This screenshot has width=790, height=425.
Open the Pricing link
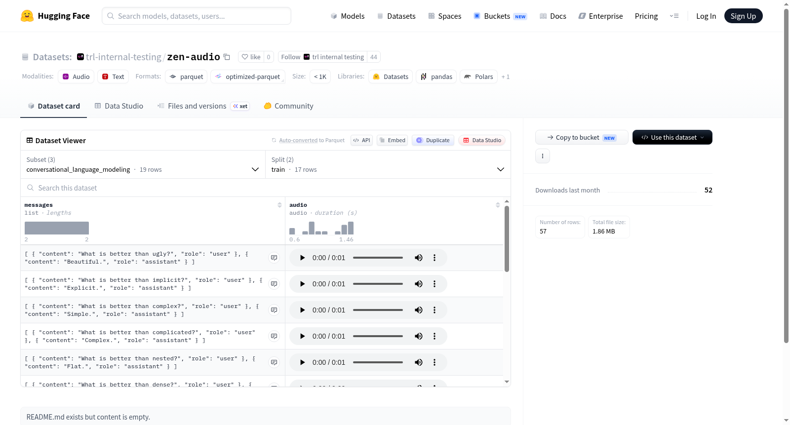pyautogui.click(x=646, y=16)
